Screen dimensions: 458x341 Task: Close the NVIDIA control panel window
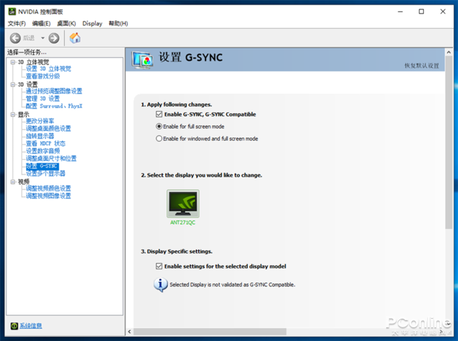pos(443,12)
